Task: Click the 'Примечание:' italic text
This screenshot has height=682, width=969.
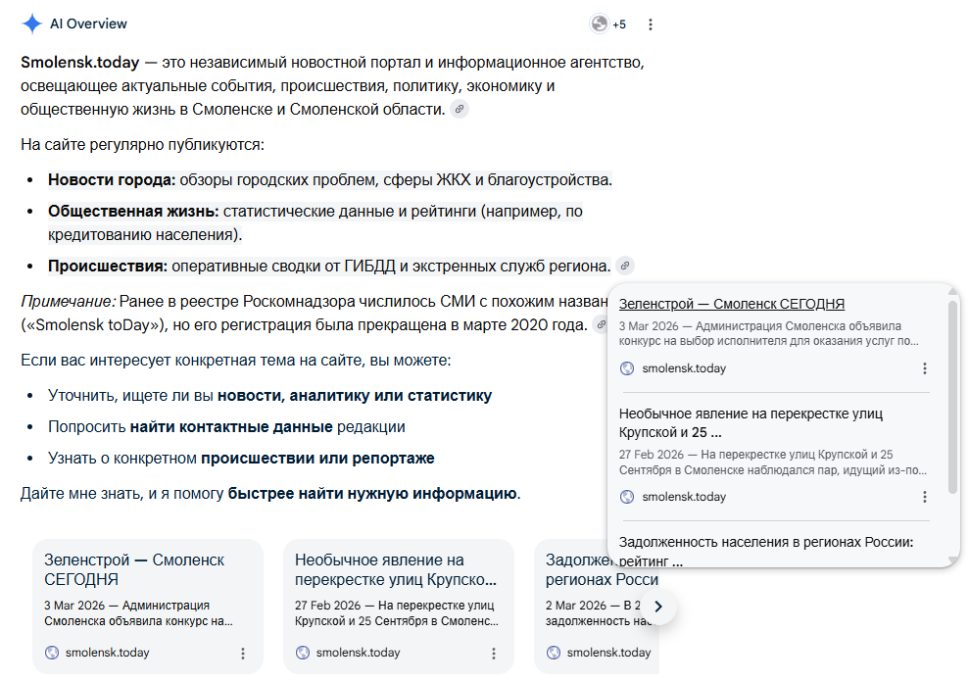Action: click(x=68, y=301)
